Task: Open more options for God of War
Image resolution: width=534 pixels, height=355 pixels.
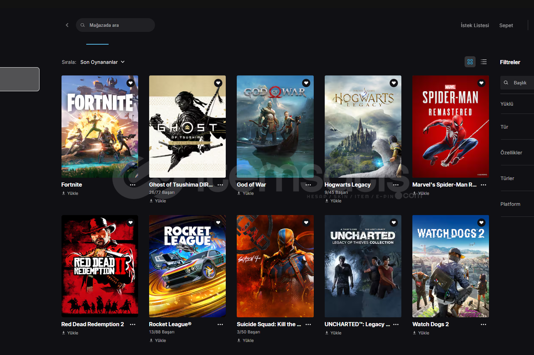Action: pyautogui.click(x=308, y=185)
